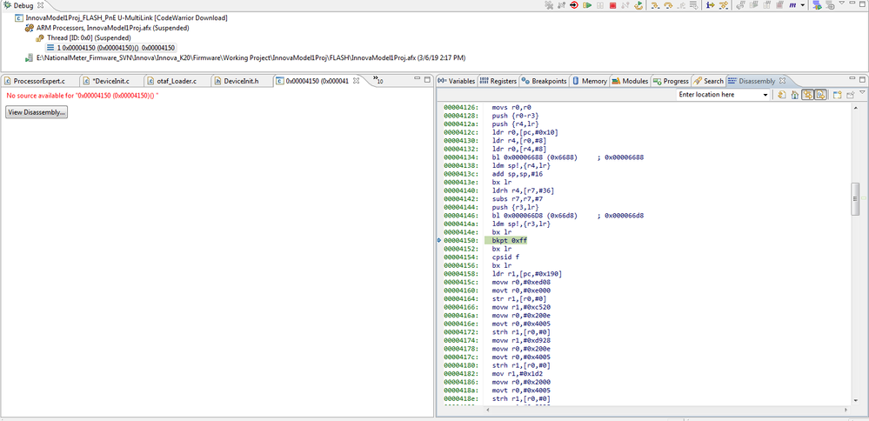
Task: Click the Disassembly scroll-down arrow
Action: (x=854, y=402)
